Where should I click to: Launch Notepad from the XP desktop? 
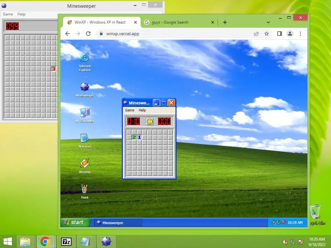point(85,141)
